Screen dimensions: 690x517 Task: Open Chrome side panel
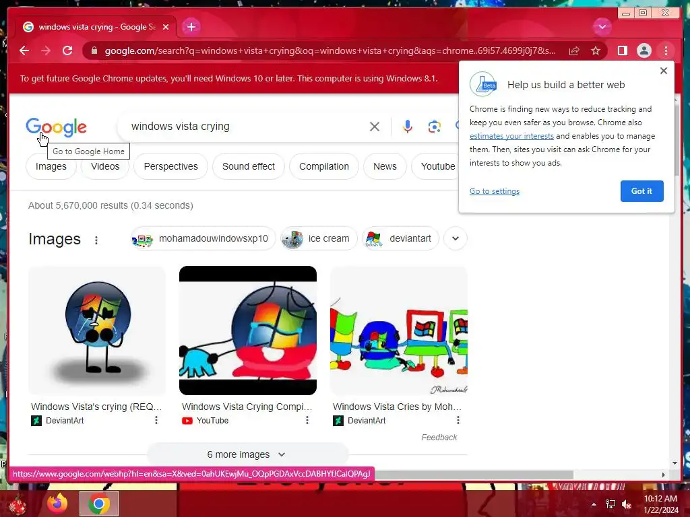622,51
